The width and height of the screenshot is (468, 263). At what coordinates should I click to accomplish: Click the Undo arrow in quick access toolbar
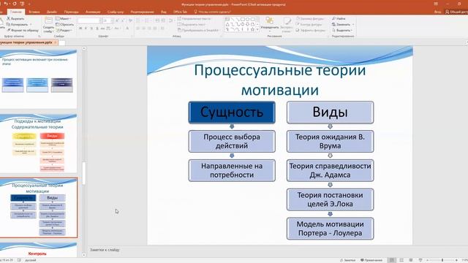point(6,4)
